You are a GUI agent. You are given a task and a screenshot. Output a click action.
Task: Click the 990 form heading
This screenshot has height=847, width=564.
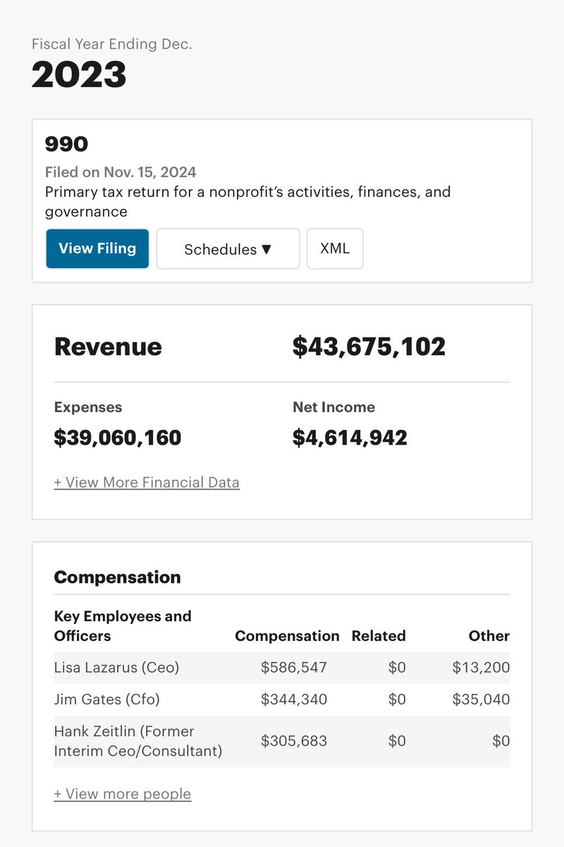(x=66, y=144)
